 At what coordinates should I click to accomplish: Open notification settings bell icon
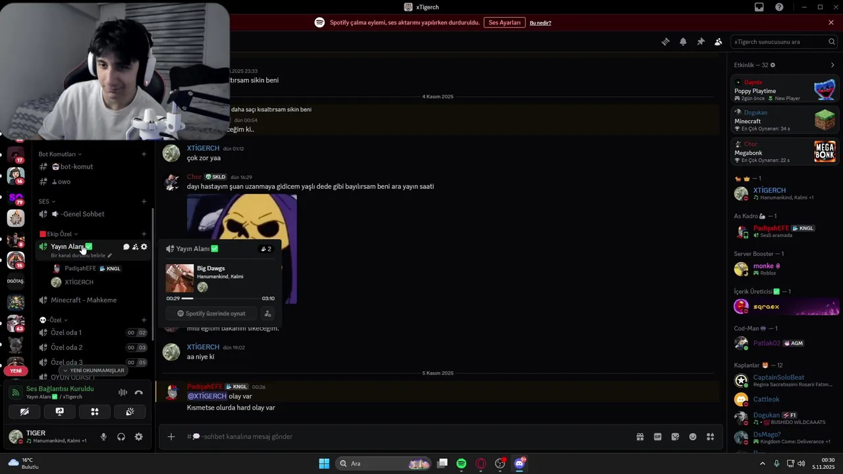pyautogui.click(x=683, y=41)
